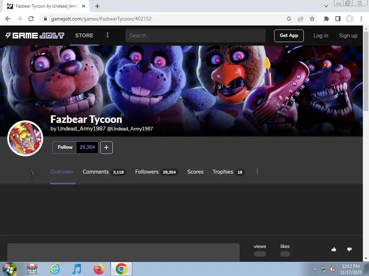Bookmark this page with star icon
369x276 pixels.
312,19
